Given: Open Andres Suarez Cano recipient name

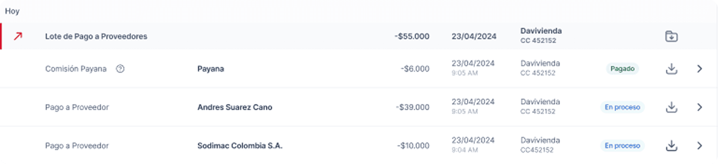Looking at the screenshot, I should (235, 107).
